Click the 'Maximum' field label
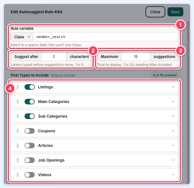The image size is (194, 188). [x=109, y=57]
